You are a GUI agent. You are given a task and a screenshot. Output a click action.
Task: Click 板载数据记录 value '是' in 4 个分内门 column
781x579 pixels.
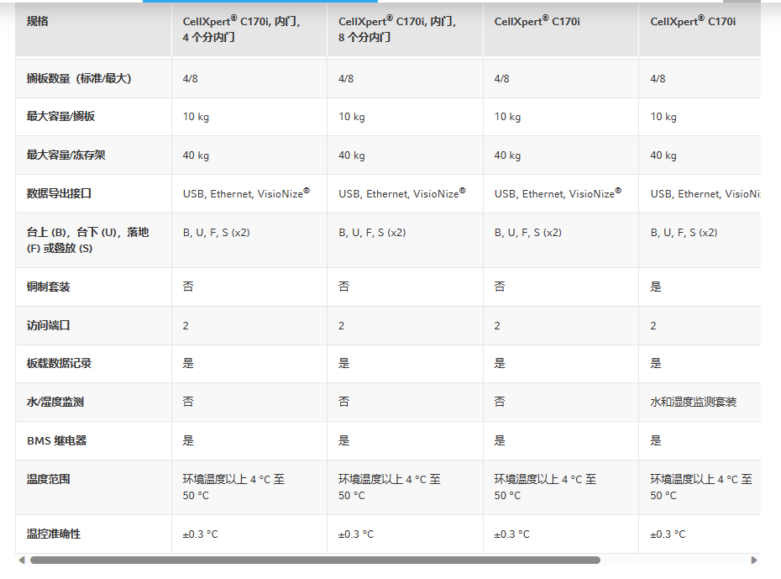click(188, 363)
